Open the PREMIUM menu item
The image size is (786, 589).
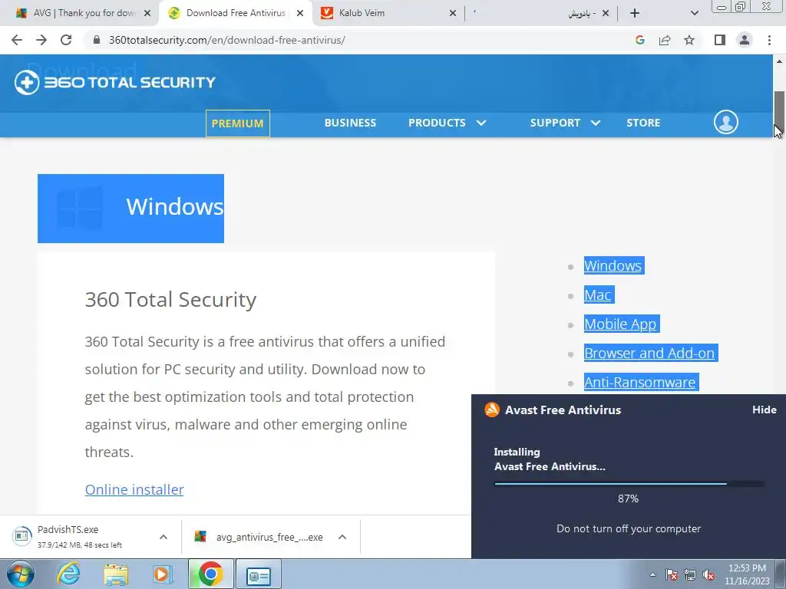click(x=238, y=123)
